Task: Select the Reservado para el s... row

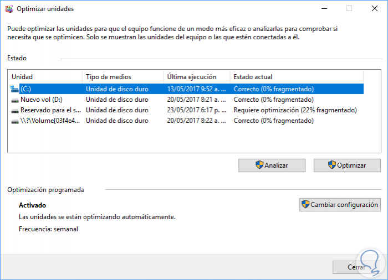Action: 187,110
